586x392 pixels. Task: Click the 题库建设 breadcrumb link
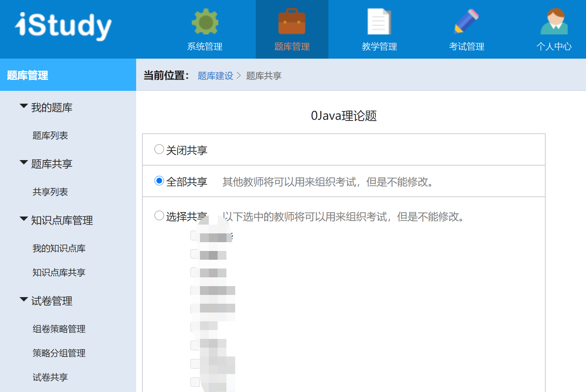pyautogui.click(x=215, y=76)
